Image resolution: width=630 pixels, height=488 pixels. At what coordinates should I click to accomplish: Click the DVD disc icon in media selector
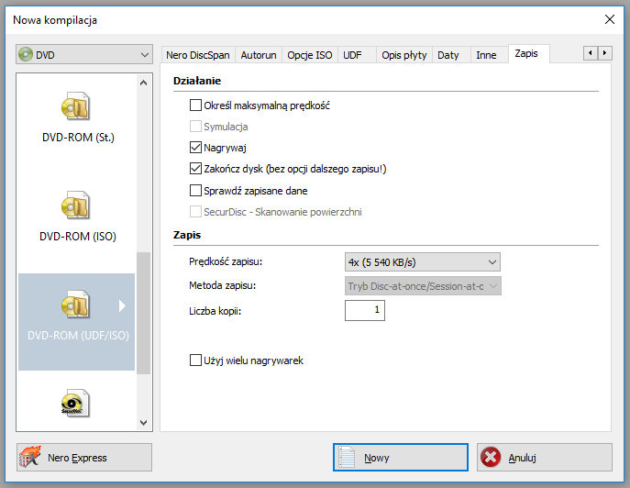tap(26, 54)
